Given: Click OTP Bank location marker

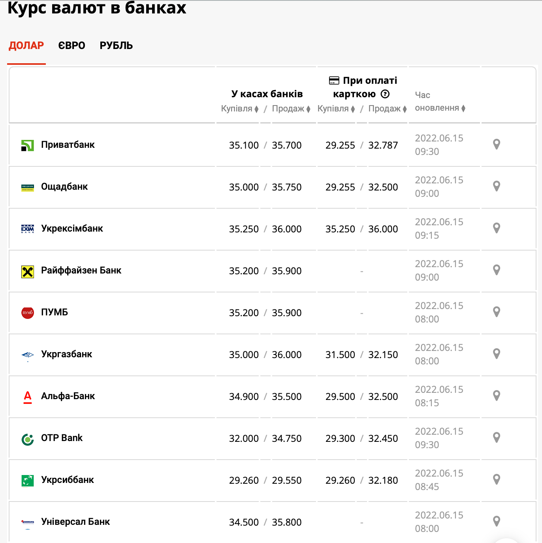Looking at the screenshot, I should pos(497,437).
